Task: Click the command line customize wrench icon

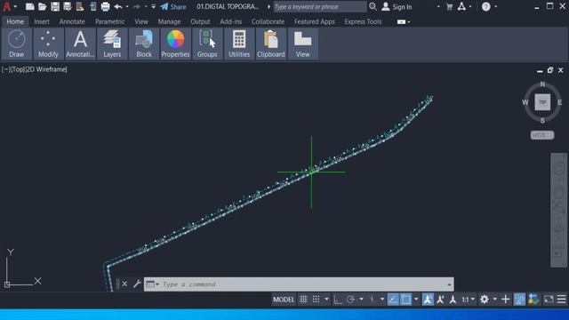Action: tap(137, 284)
